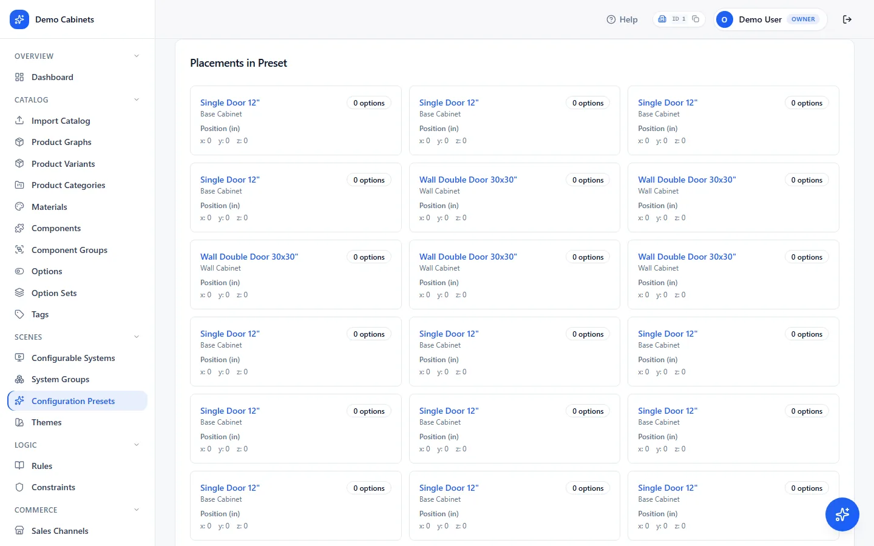Open the floating AI assistant sparkle button
The height and width of the screenshot is (546, 874).
pos(842,514)
